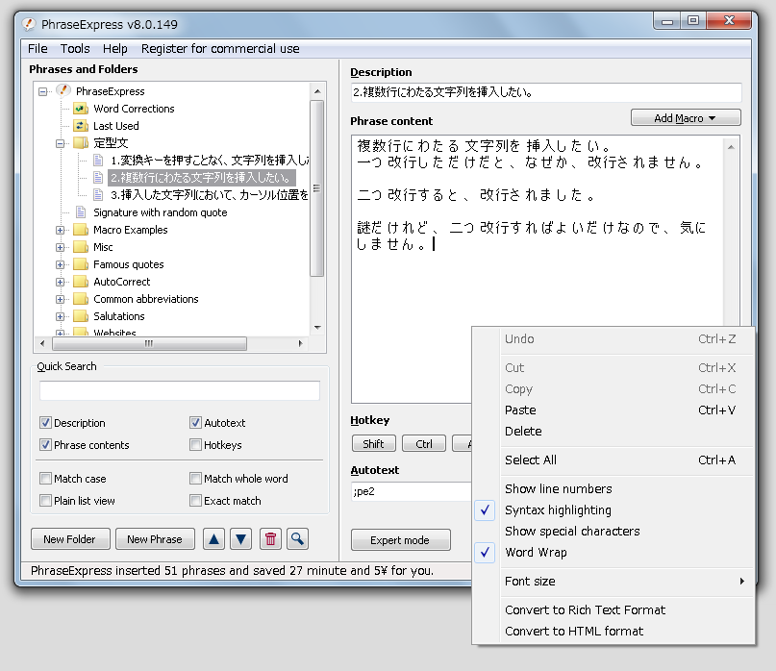Viewport: 776px width, 671px height.
Task: Disable Syntax highlighting in context menu
Action: tap(613, 510)
